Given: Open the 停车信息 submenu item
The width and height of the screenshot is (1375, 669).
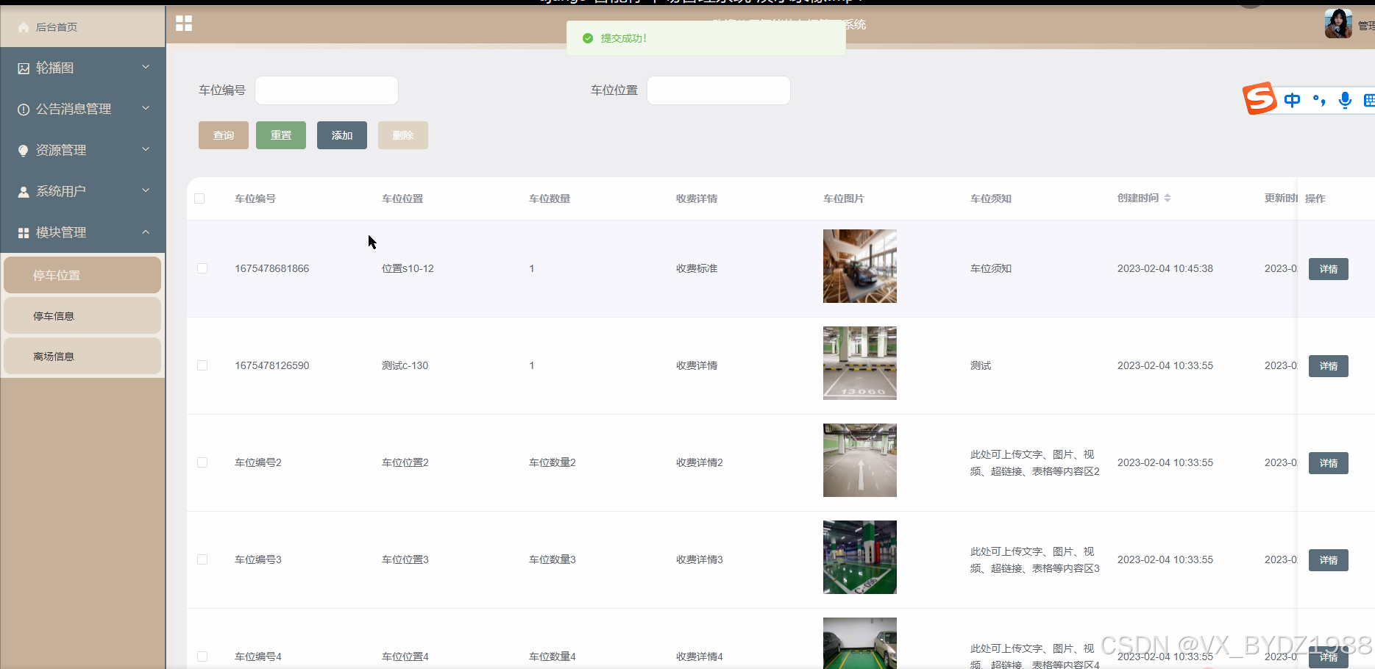Looking at the screenshot, I should pos(82,315).
